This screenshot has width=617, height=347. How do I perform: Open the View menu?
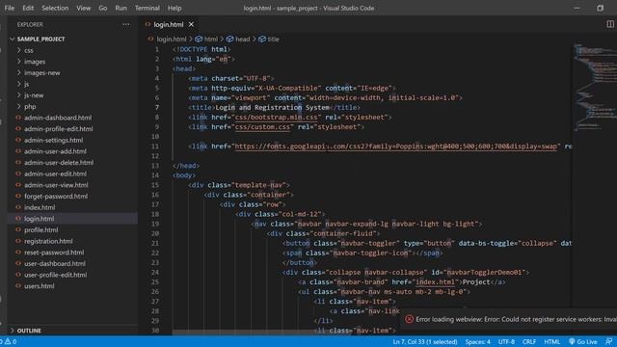(84, 8)
